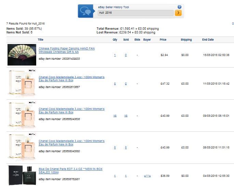
Task: Open Chanel Coco Mademoiselle listing ending 09/05/2018
Action: [x=71, y=111]
